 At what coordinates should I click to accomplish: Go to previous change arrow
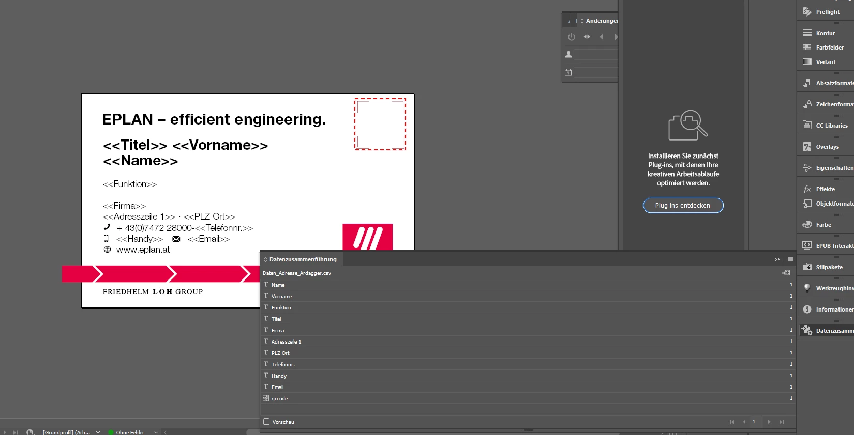[x=602, y=37]
